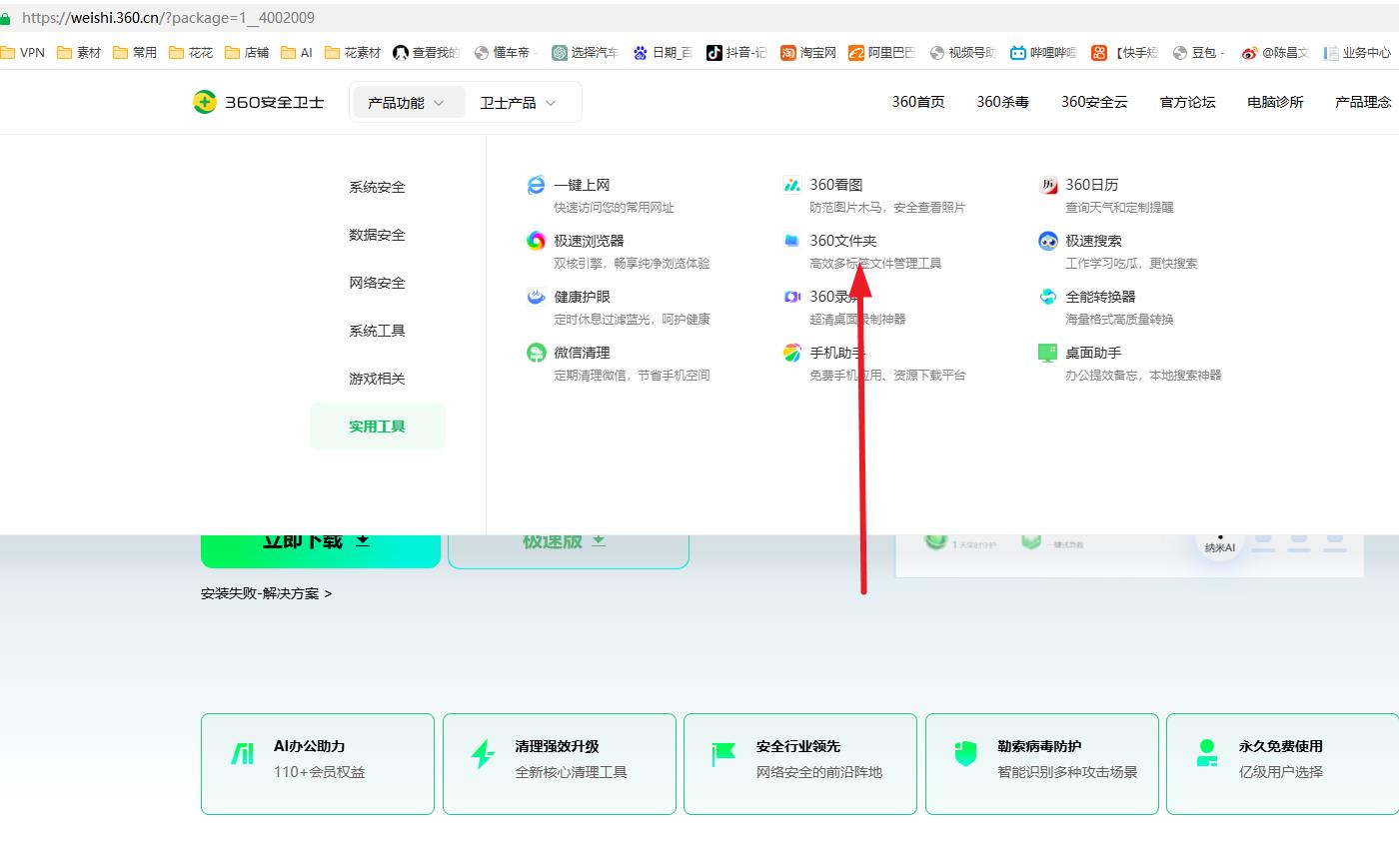The image size is (1399, 863).
Task: Open the 360日历 calendar icon
Action: [x=1047, y=185]
